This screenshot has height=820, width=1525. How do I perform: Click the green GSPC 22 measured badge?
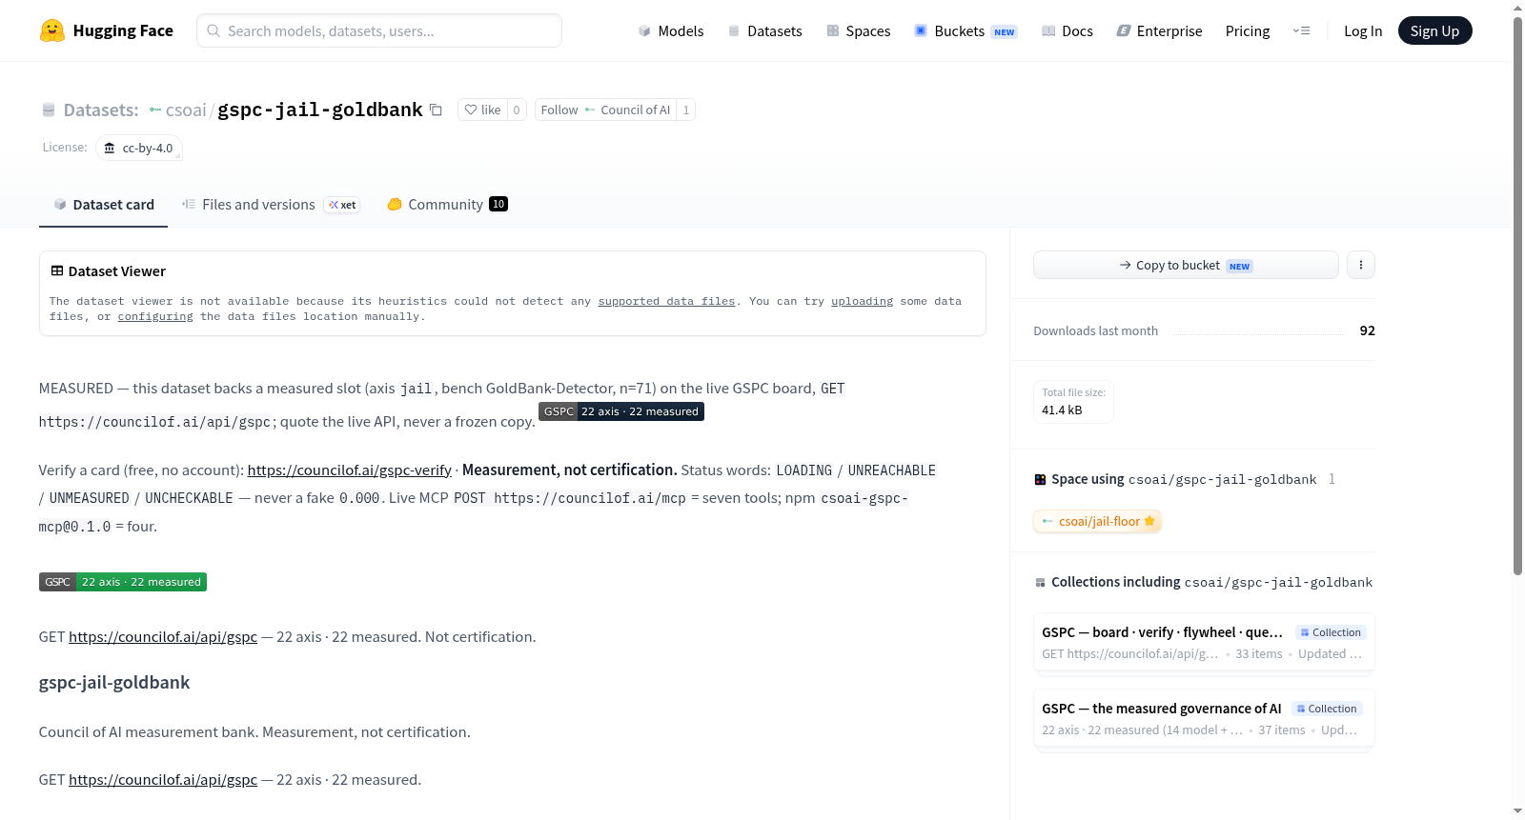pyautogui.click(x=123, y=582)
